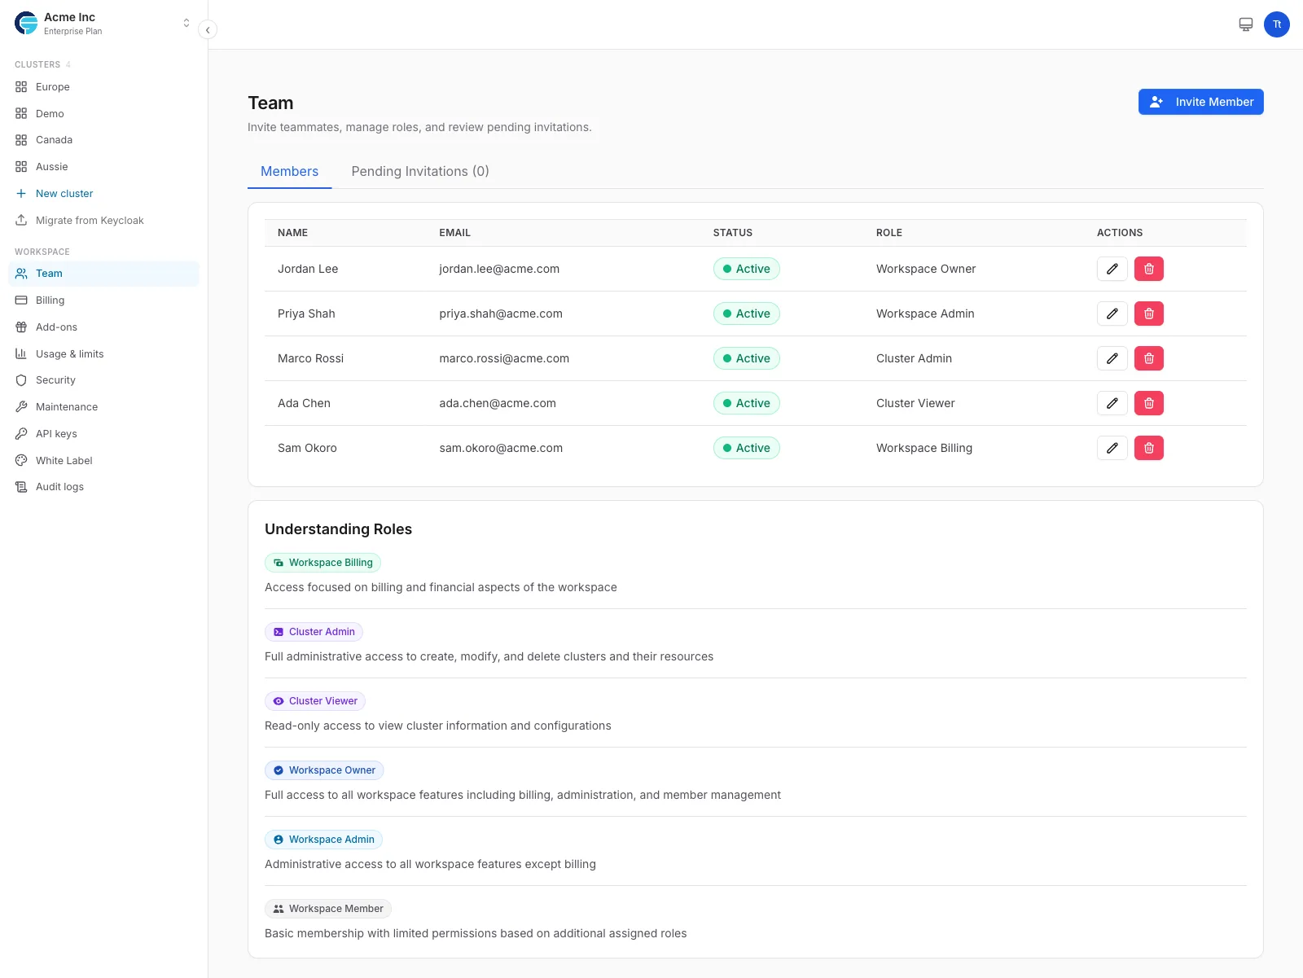Viewport: 1303px width, 978px height.
Task: Go to the Canada cluster
Action: [103, 140]
